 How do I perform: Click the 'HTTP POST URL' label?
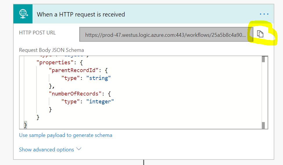click(37, 33)
